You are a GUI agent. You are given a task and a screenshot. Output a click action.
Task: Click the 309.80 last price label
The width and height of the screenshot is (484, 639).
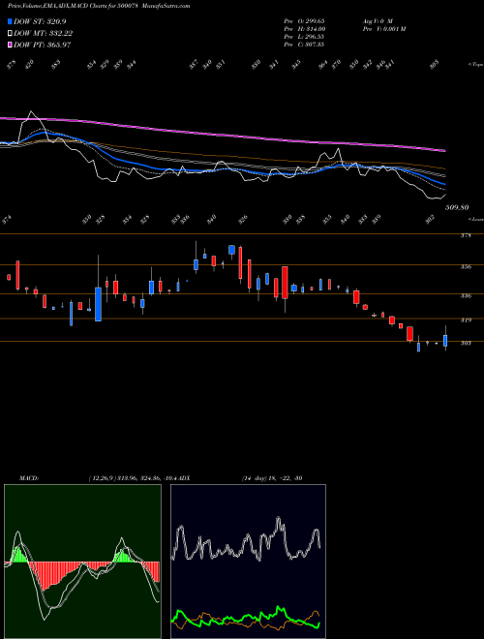(457, 207)
